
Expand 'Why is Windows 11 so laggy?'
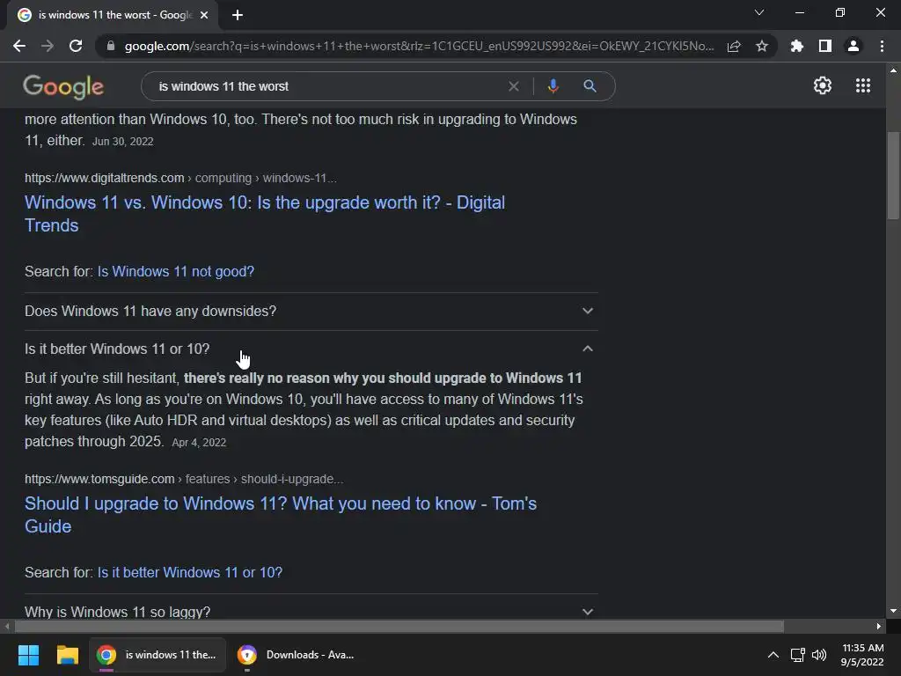[x=311, y=611]
